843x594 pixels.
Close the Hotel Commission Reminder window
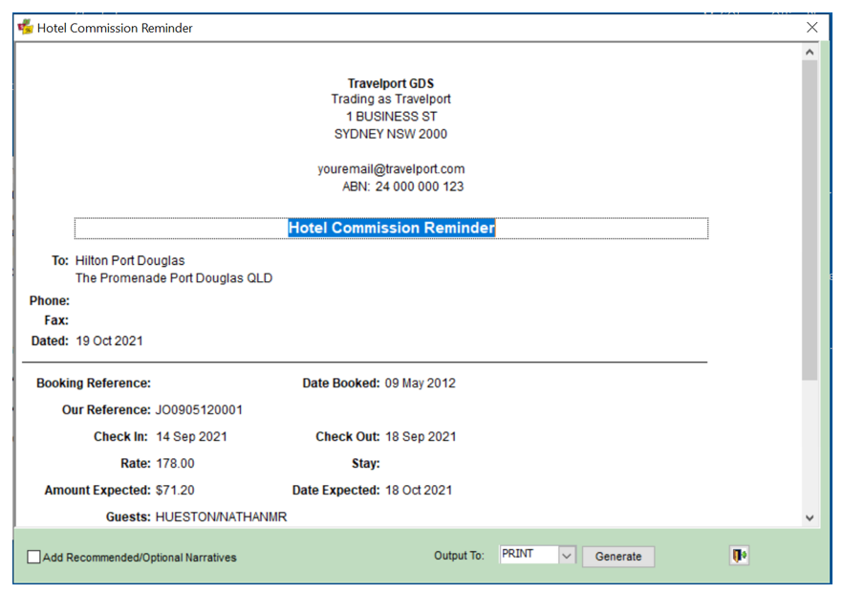point(812,28)
